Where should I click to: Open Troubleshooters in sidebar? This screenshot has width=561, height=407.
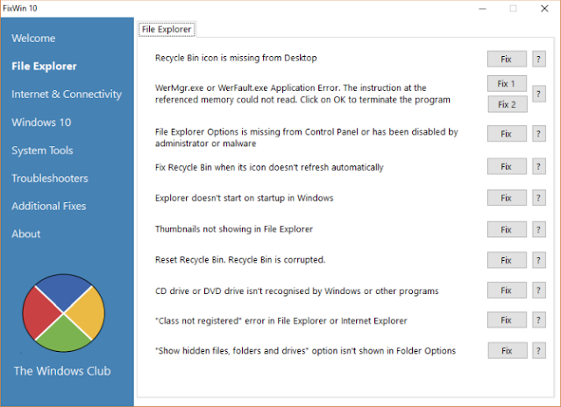[x=50, y=178]
